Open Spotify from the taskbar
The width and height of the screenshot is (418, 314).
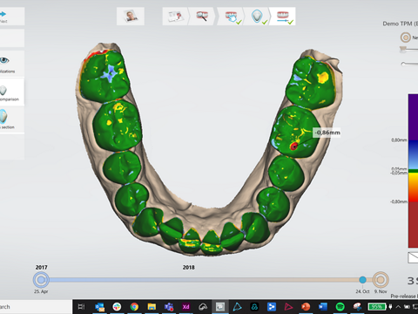(340, 307)
